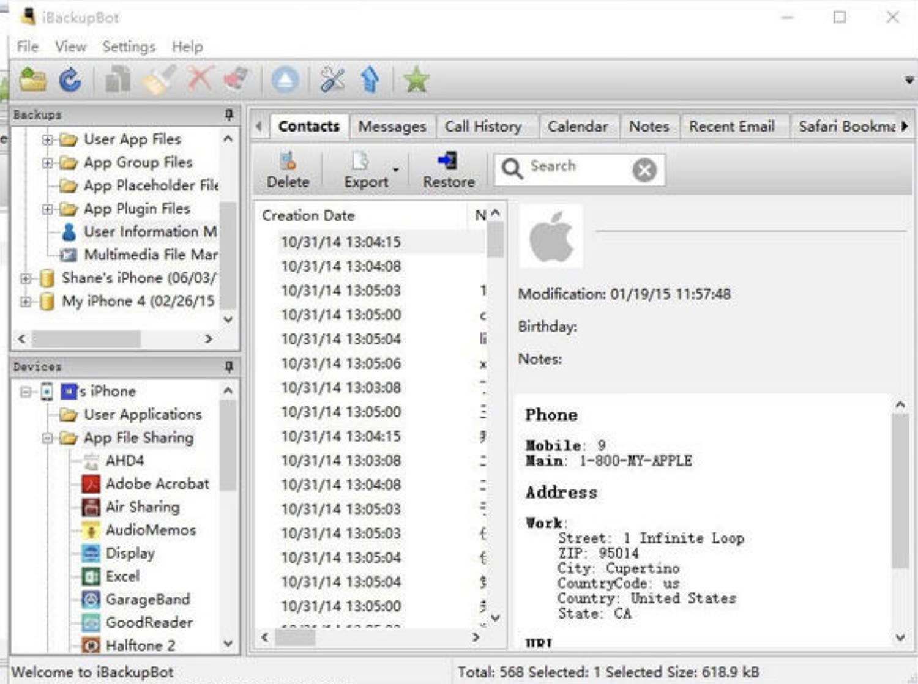Open the tools wrench-scissors icon

(x=332, y=80)
